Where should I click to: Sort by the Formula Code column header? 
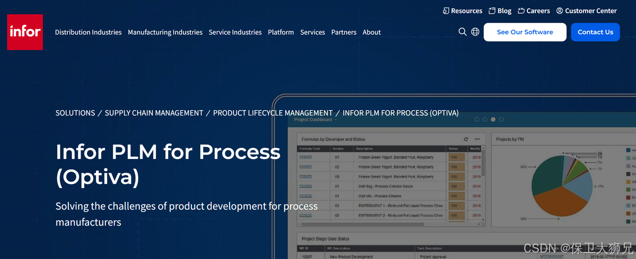coord(313,149)
